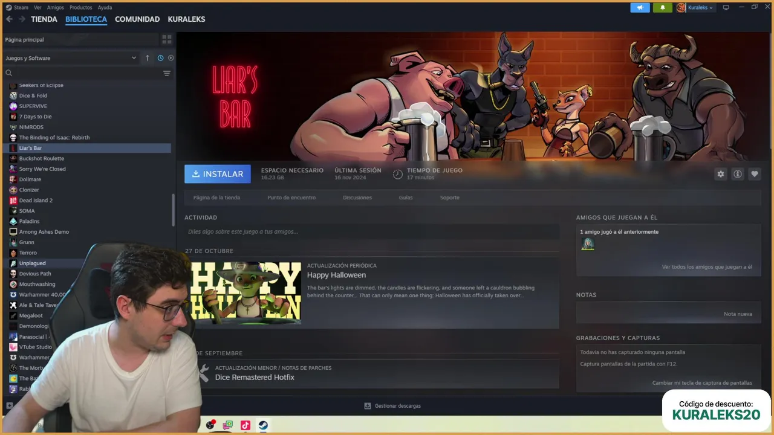Open the Amigos menu
This screenshot has height=435, width=774.
pos(55,8)
